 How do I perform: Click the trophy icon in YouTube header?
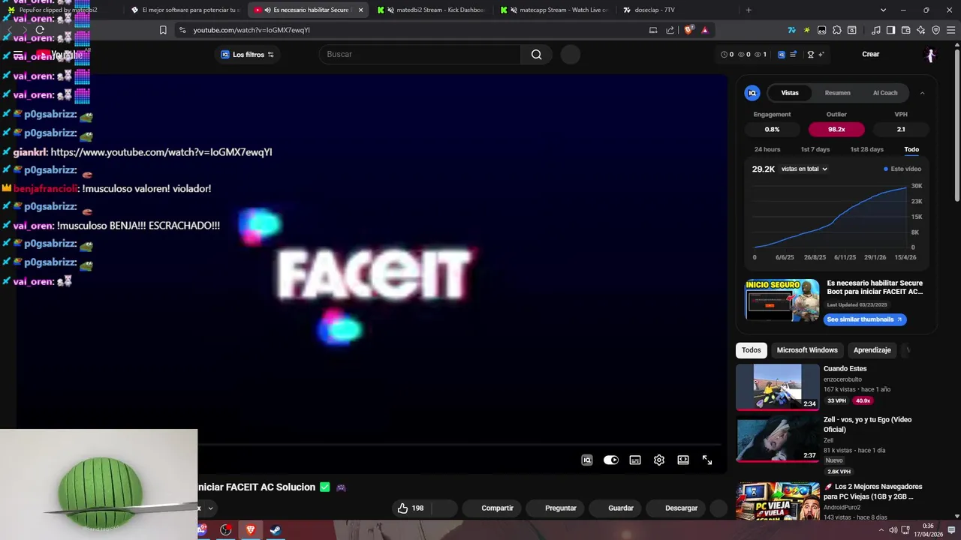pos(811,54)
